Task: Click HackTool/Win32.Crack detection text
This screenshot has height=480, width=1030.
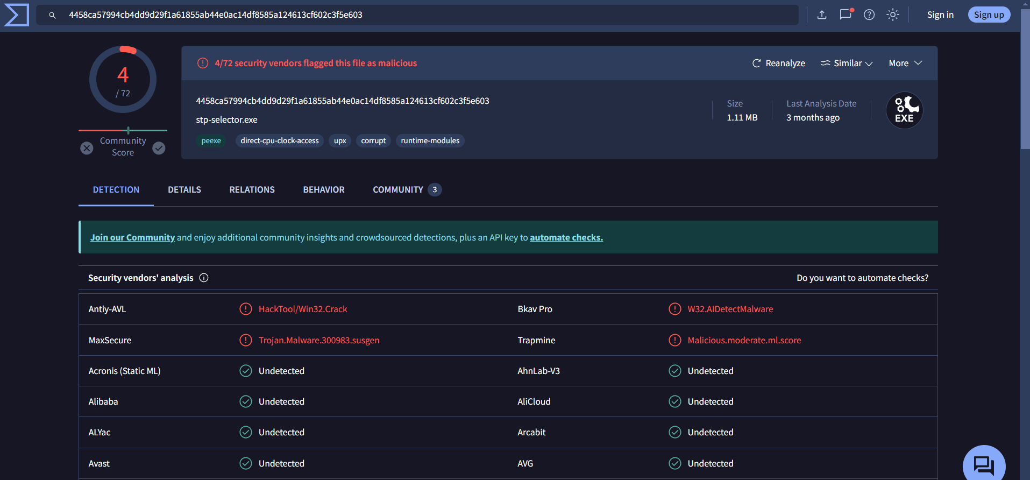Action: [x=303, y=309]
